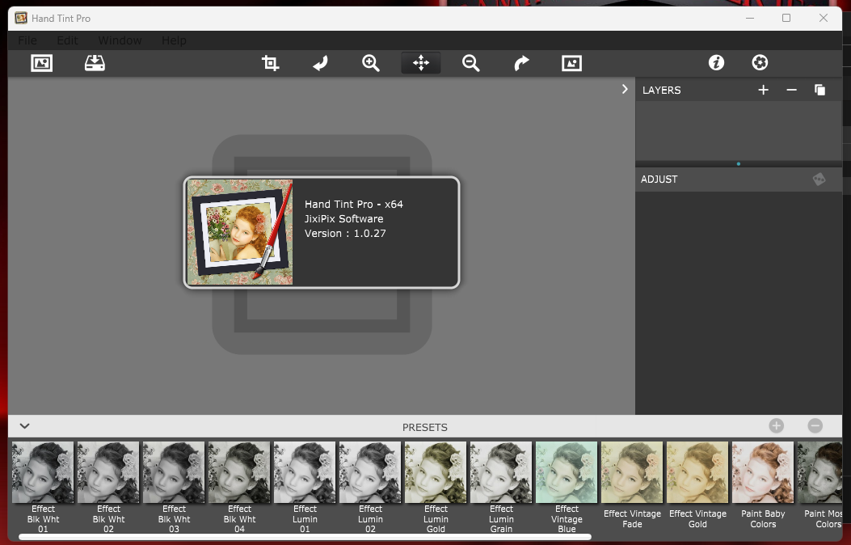851x545 pixels.
Task: Minimize the Hand Tint Pro window
Action: tap(750, 18)
